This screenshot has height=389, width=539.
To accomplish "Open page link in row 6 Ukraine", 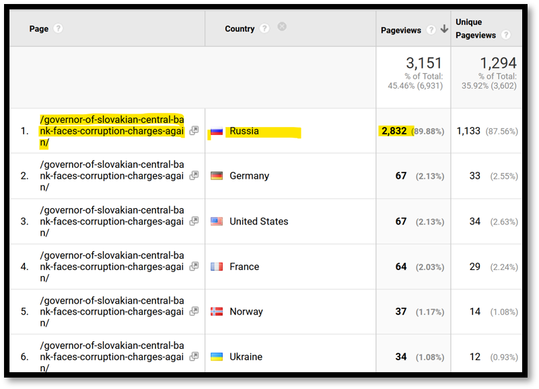I will click(112, 356).
